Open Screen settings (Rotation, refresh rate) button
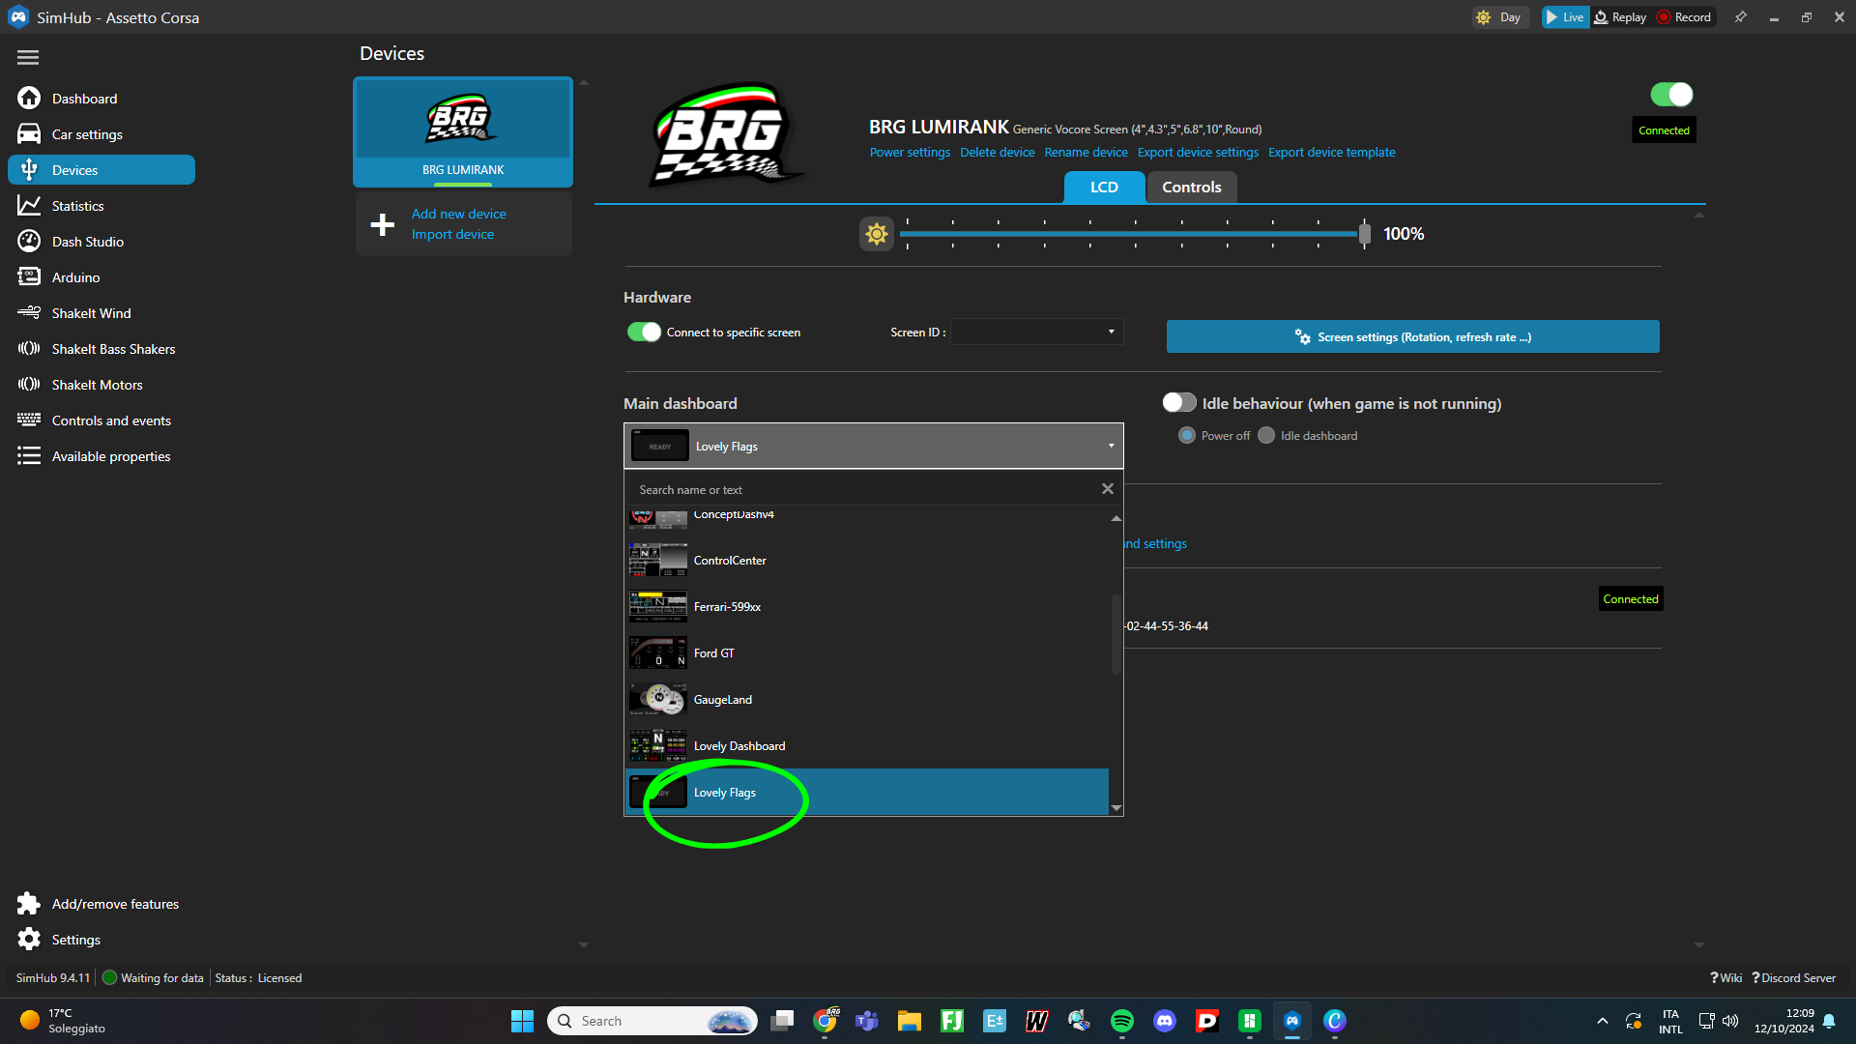The width and height of the screenshot is (1856, 1044). 1412,336
